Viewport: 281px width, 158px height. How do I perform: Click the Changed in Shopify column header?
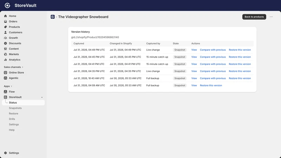[121, 44]
